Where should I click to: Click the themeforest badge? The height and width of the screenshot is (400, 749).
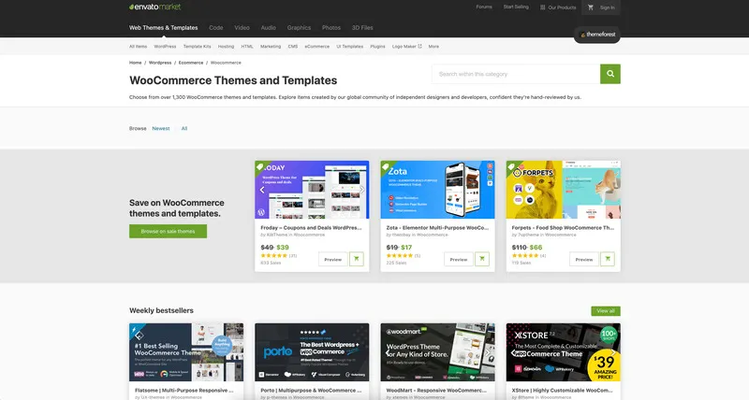(597, 35)
